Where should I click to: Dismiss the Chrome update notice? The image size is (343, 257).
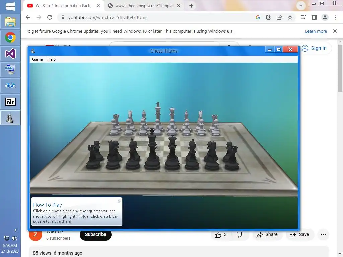(x=335, y=31)
